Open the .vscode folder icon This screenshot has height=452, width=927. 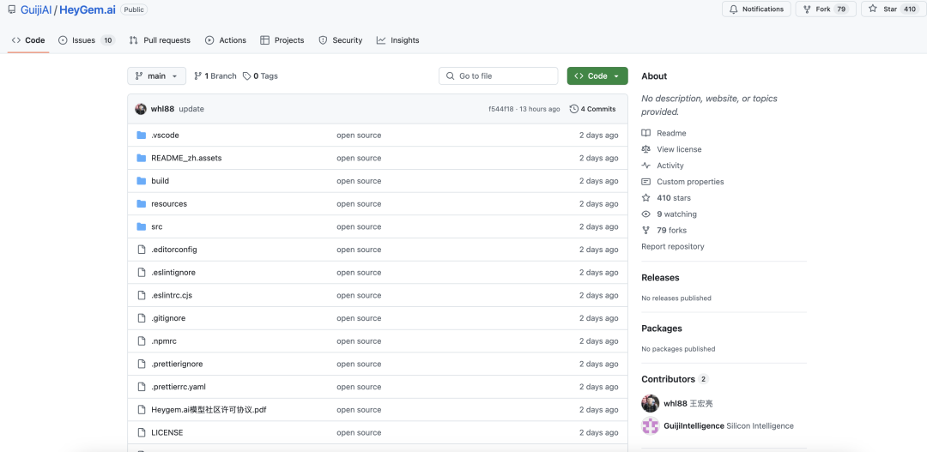(142, 136)
